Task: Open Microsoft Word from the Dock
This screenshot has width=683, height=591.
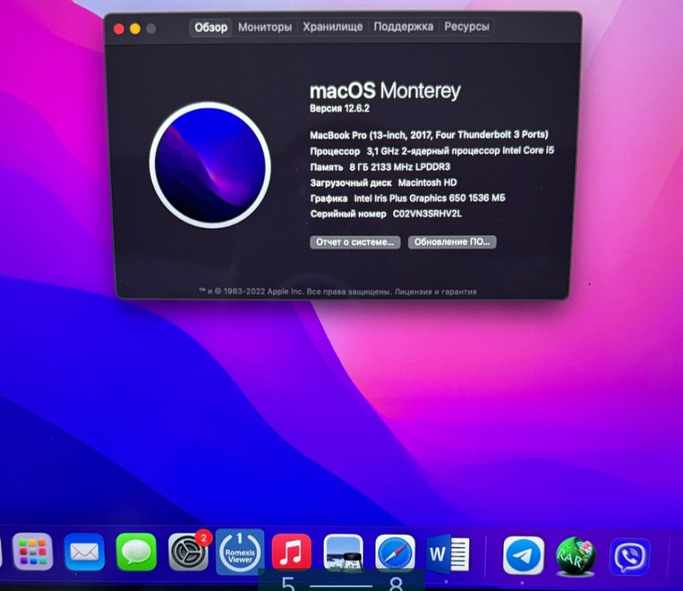Action: pos(447,553)
